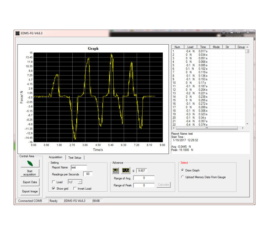Click the green gauge connect icon button
269x235 pixels.
click(30, 163)
